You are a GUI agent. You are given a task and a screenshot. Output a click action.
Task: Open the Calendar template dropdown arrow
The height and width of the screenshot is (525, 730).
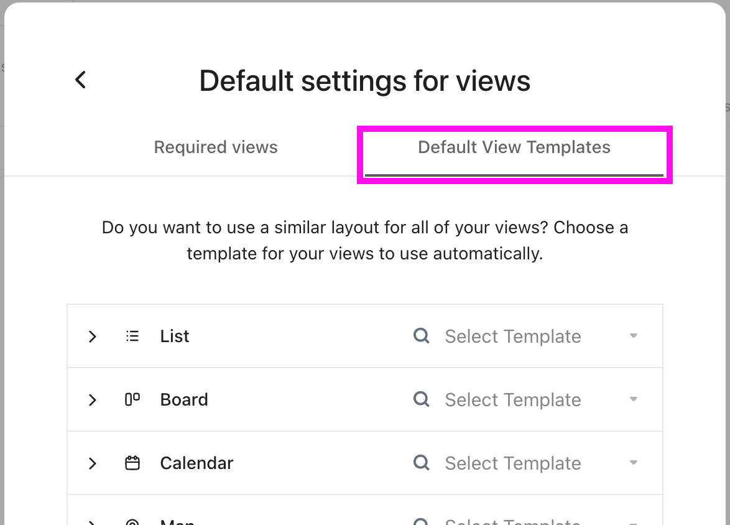634,463
